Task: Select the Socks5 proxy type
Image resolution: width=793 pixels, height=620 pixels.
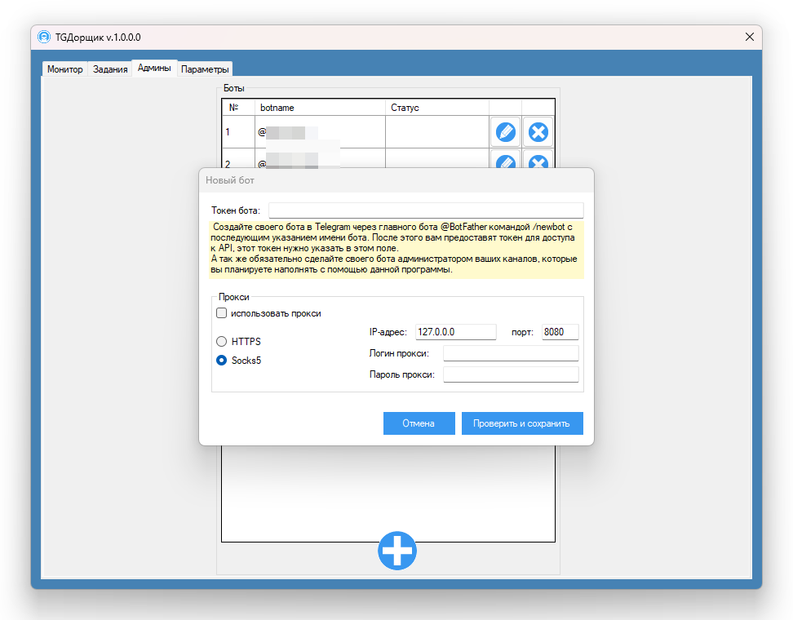Action: (x=222, y=361)
